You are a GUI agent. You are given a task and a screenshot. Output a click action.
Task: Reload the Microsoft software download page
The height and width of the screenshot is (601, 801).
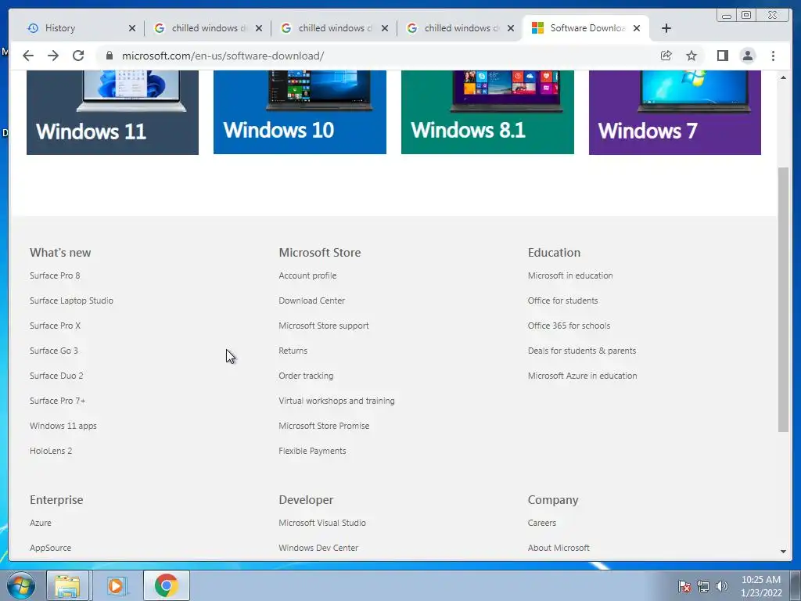point(78,56)
